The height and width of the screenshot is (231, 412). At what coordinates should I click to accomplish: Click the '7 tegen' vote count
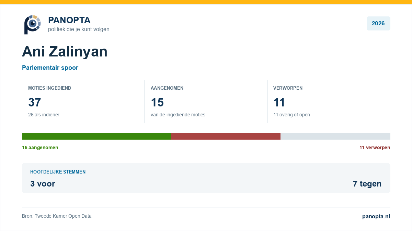point(367,184)
